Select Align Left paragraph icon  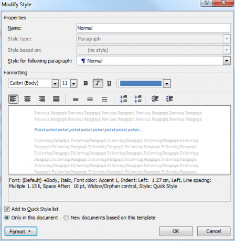[x=13, y=99]
